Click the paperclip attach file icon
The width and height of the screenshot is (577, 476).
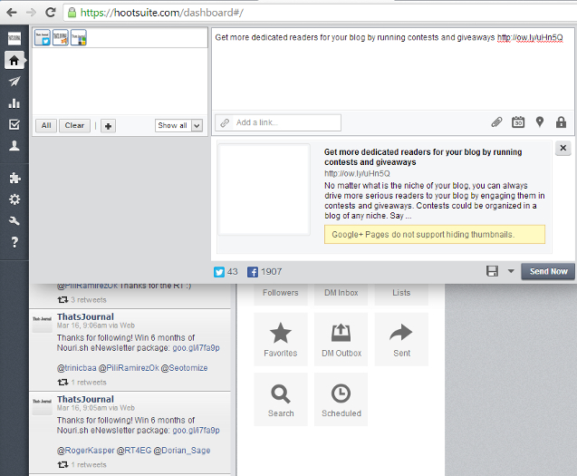point(496,122)
